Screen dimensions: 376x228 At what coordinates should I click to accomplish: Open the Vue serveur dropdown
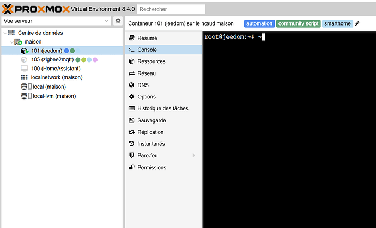click(56, 21)
